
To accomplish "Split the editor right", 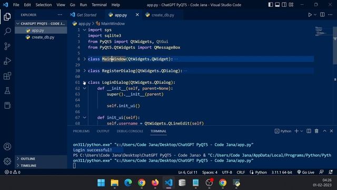I will 322,15.
